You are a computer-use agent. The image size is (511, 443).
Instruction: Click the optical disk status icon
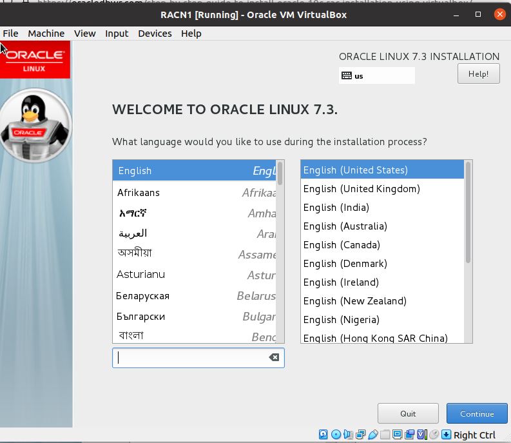tap(336, 435)
